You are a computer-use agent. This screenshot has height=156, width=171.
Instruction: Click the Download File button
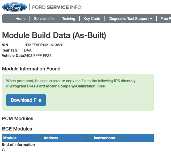26,100
